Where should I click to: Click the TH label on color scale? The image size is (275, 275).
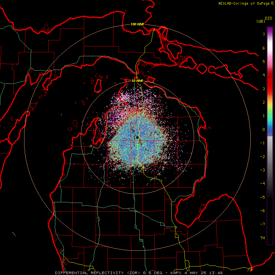(x=262, y=238)
